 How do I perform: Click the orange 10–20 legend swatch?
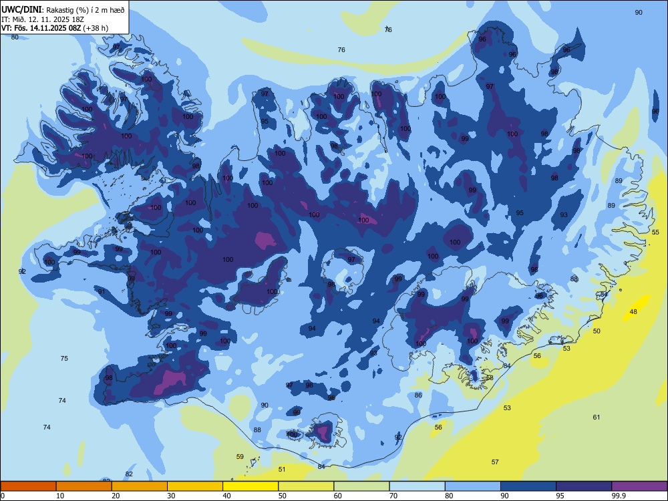84,486
